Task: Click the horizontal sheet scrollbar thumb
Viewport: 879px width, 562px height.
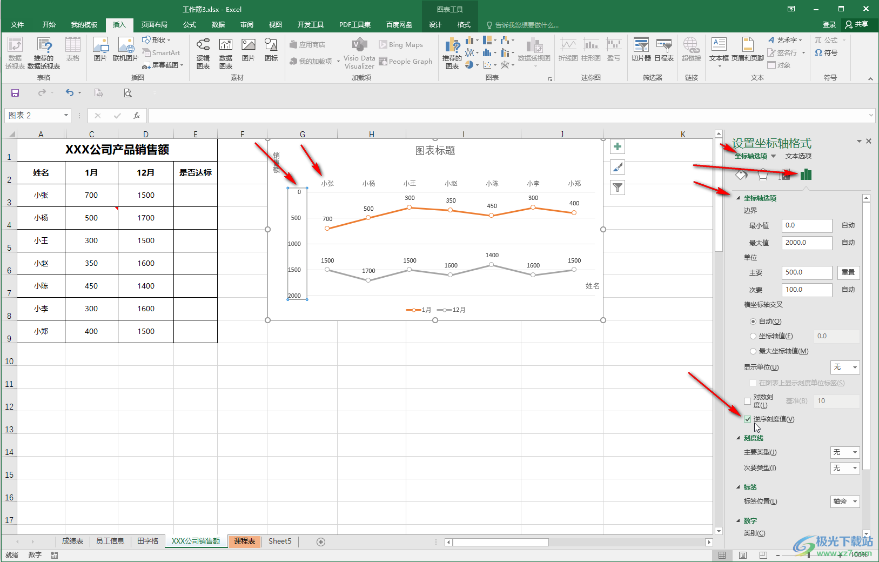Action: [x=500, y=542]
